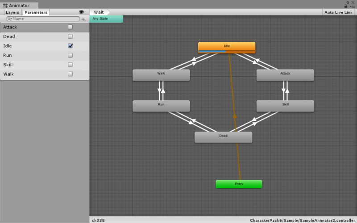Select the Dead state node
This screenshot has width=357, height=223.
223,137
